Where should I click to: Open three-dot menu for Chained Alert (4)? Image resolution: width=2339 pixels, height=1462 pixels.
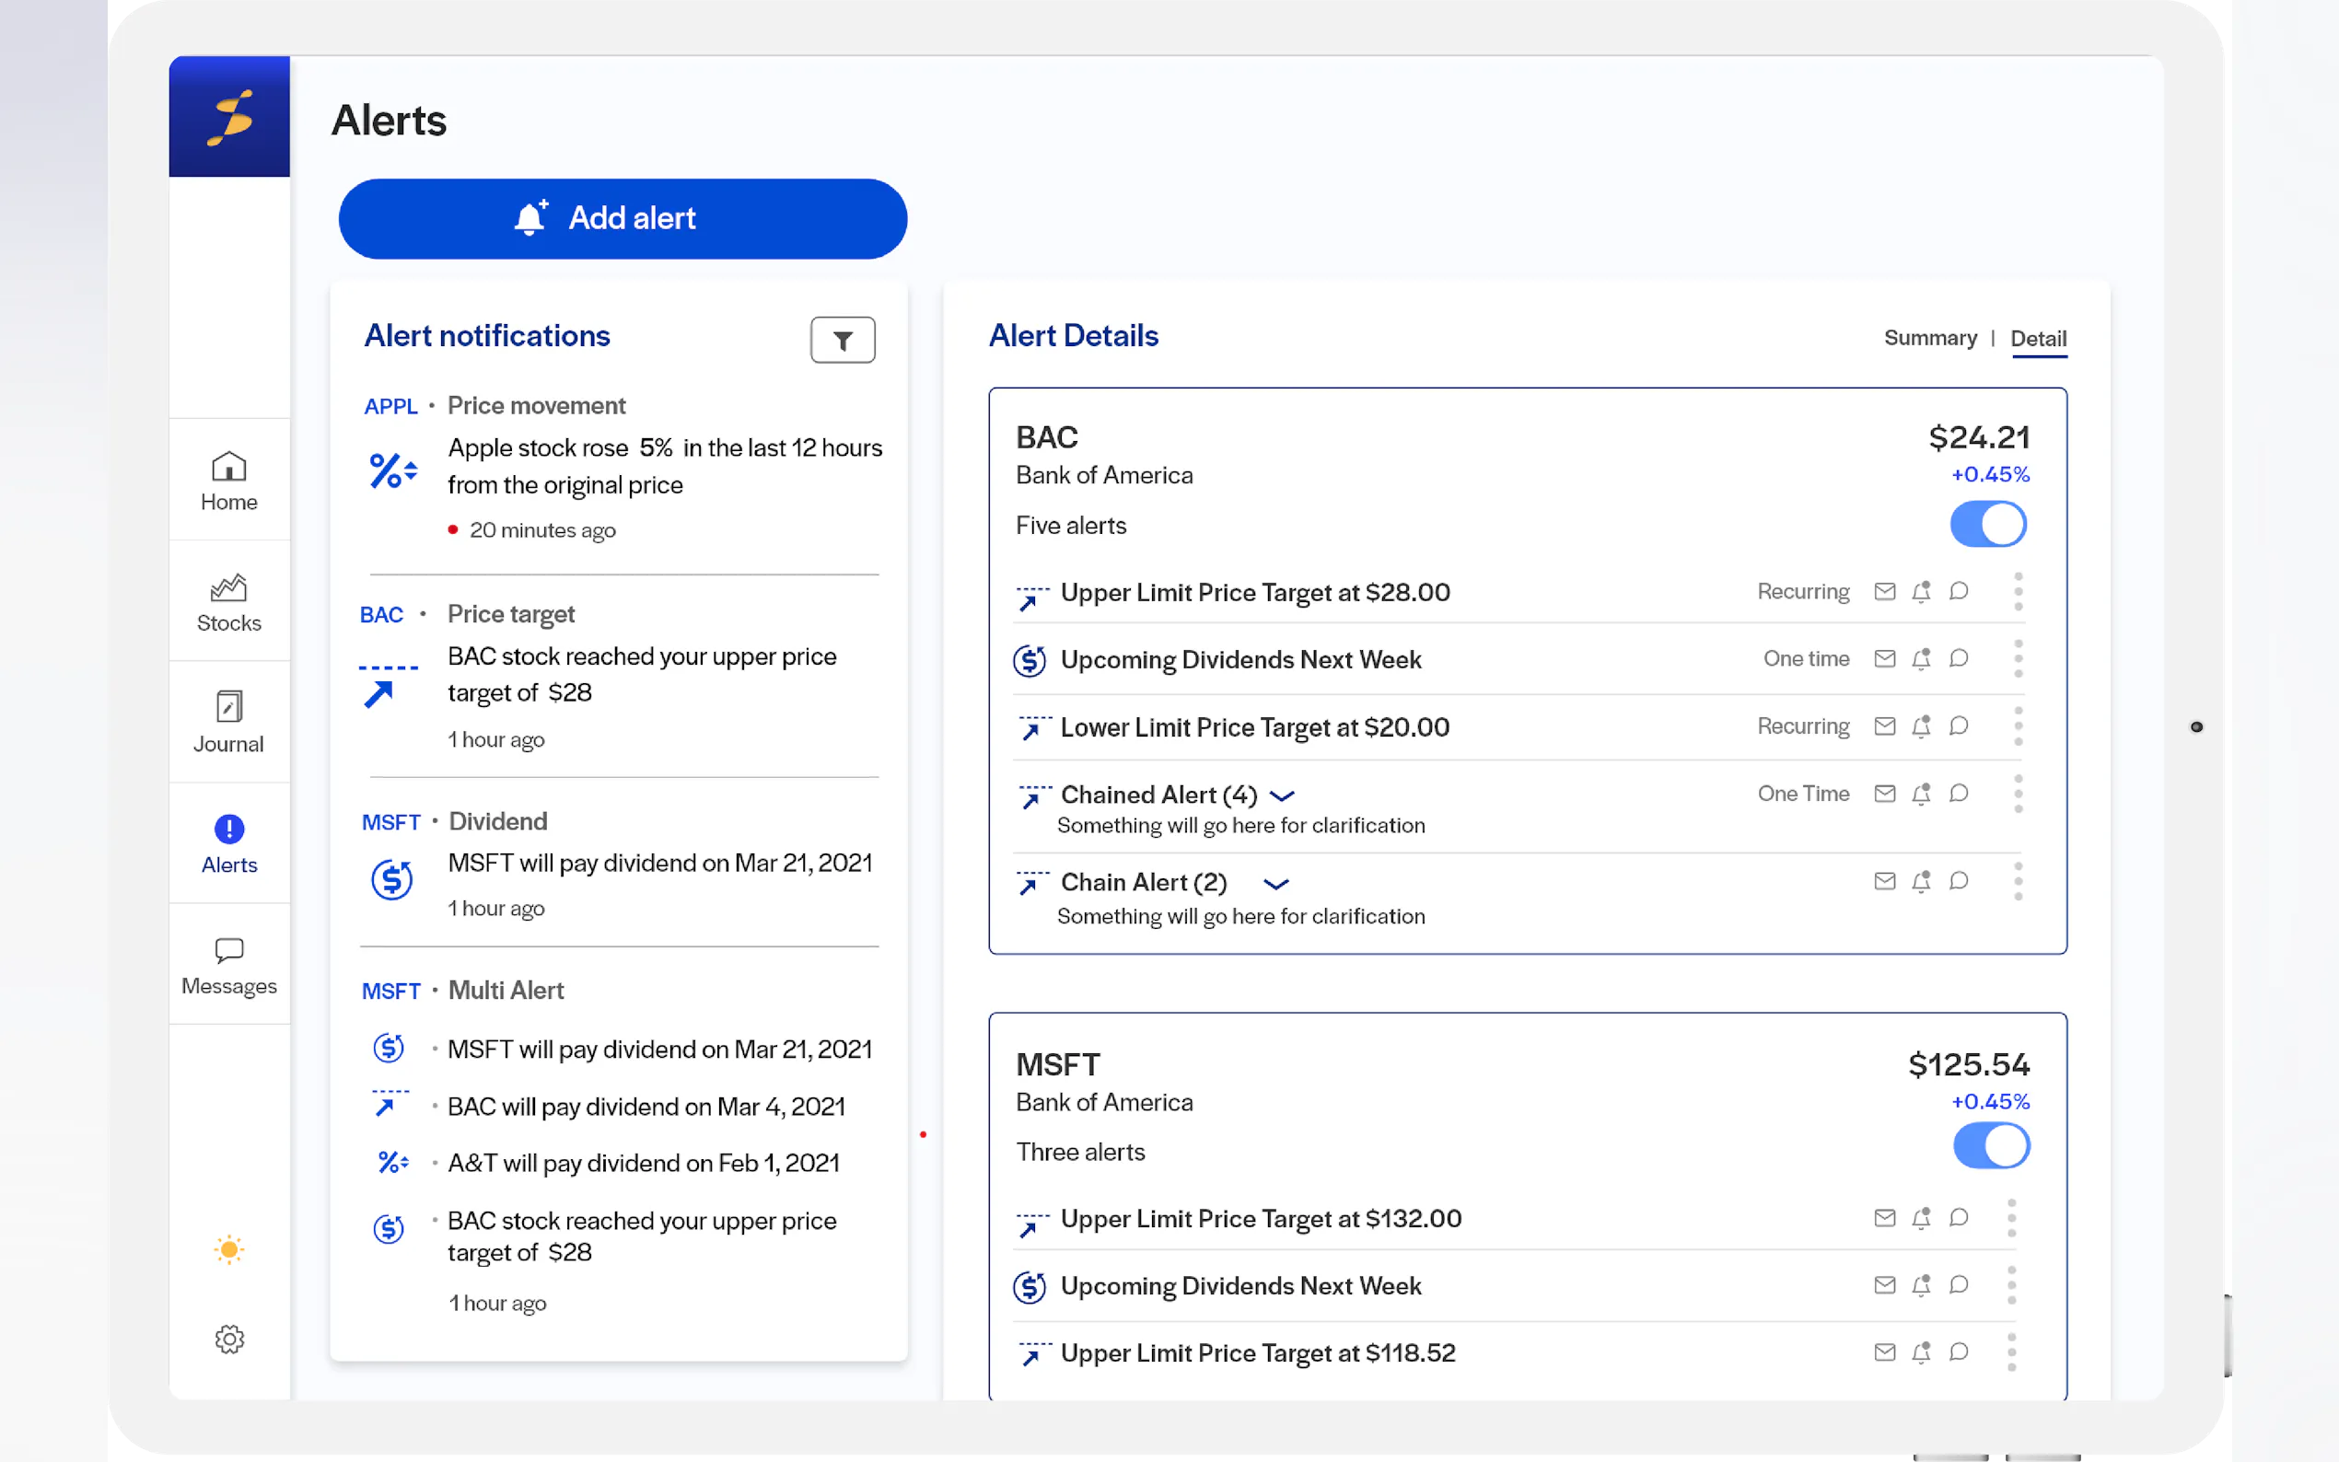tap(2018, 794)
